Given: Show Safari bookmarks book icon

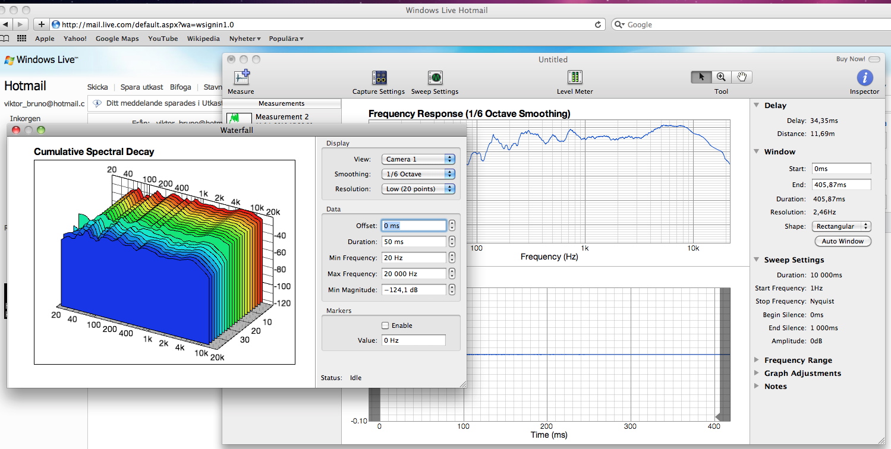Looking at the screenshot, I should click(5, 39).
